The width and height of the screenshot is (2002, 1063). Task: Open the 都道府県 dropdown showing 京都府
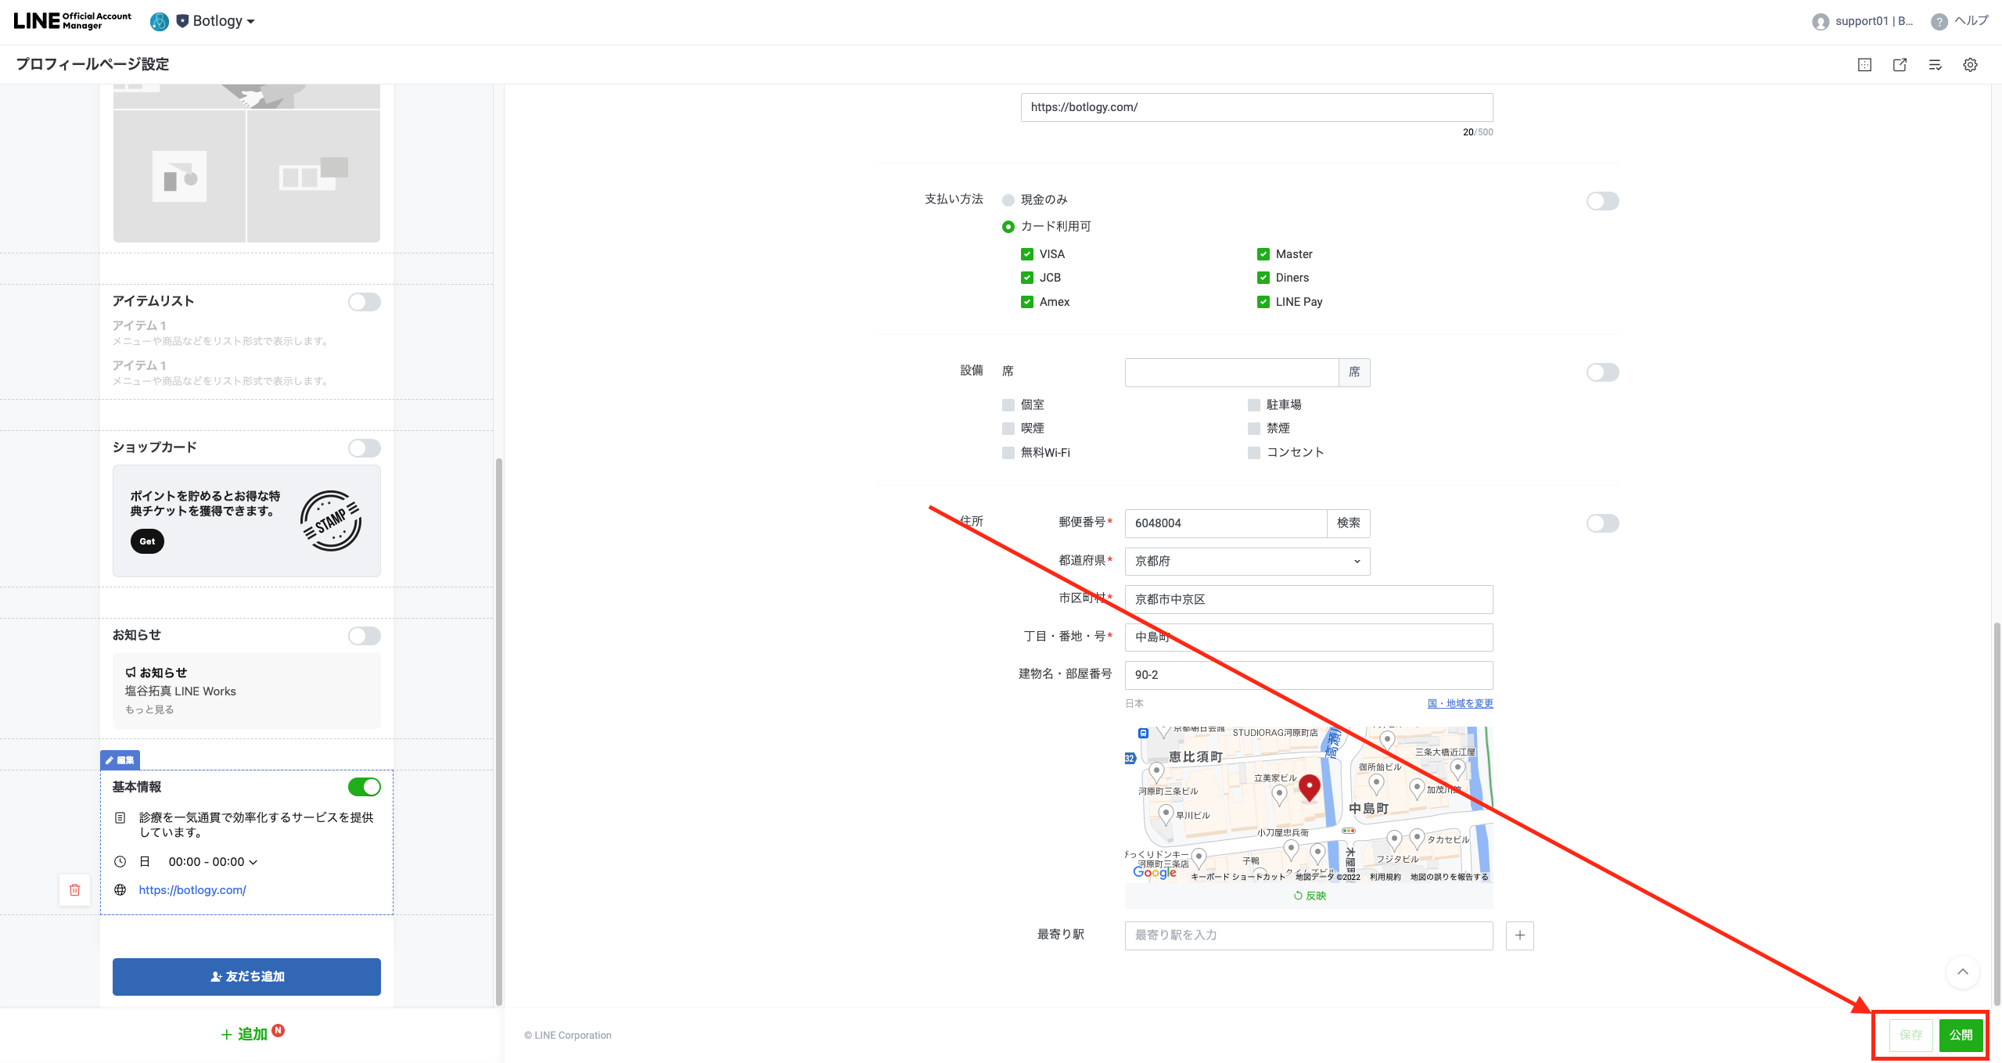(1247, 562)
